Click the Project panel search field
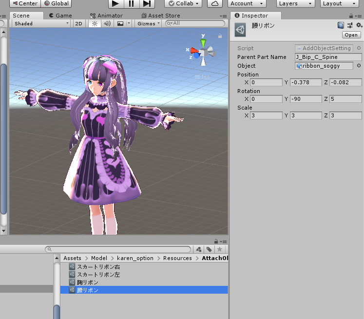Image resolution: width=364 pixels, height=319 pixels. pos(118,249)
